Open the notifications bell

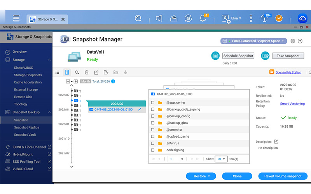point(203,18)
